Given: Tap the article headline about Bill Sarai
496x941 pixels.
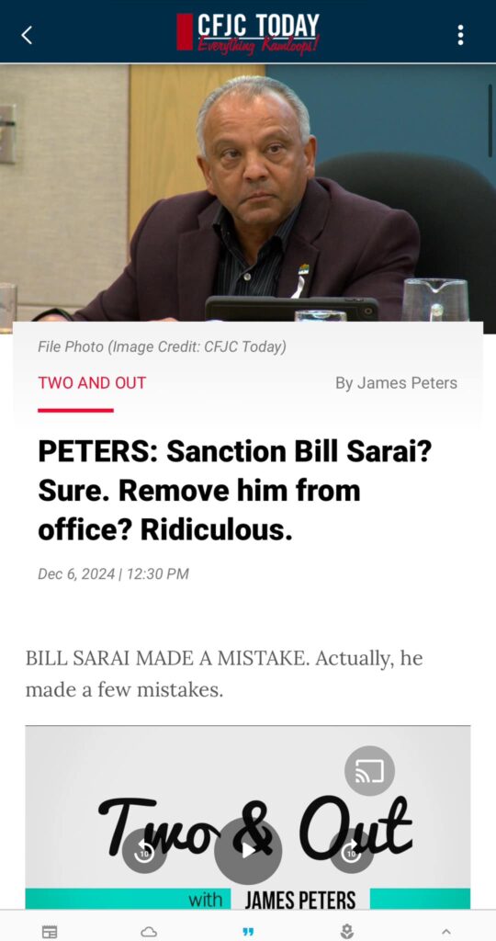Looking at the screenshot, I should click(x=234, y=491).
